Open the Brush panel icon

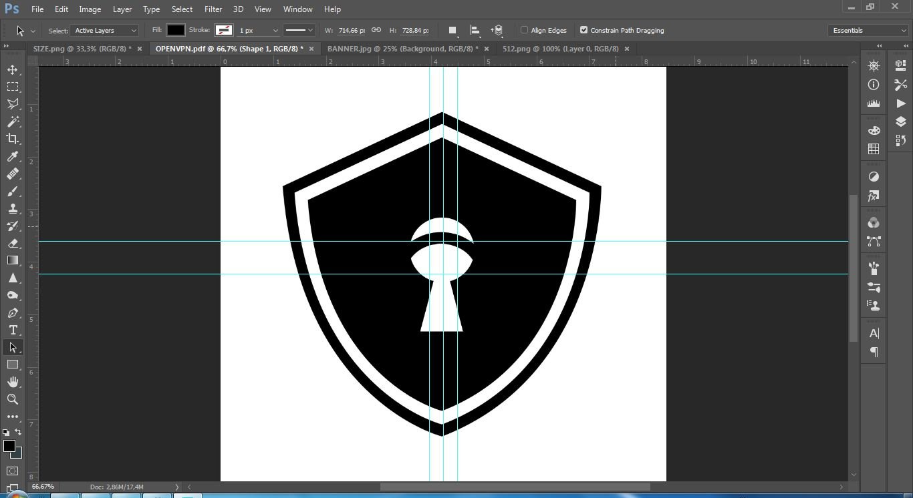874,268
